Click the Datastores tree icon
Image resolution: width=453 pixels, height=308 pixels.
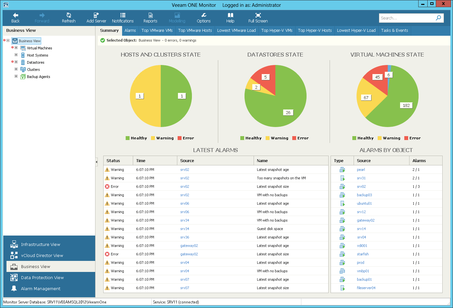(23, 62)
